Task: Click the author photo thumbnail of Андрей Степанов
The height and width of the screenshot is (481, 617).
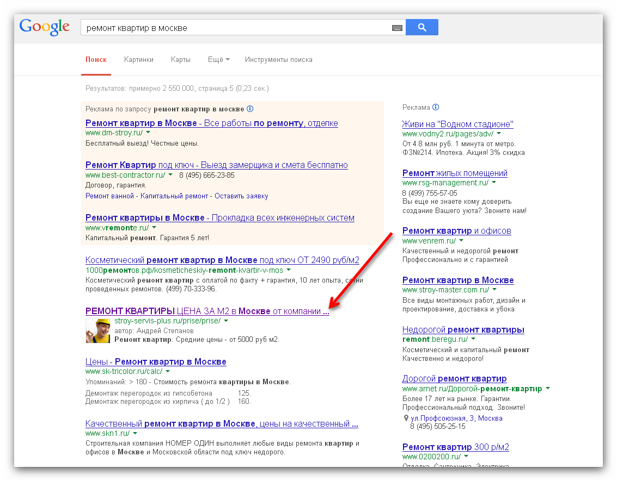Action: tap(97, 331)
